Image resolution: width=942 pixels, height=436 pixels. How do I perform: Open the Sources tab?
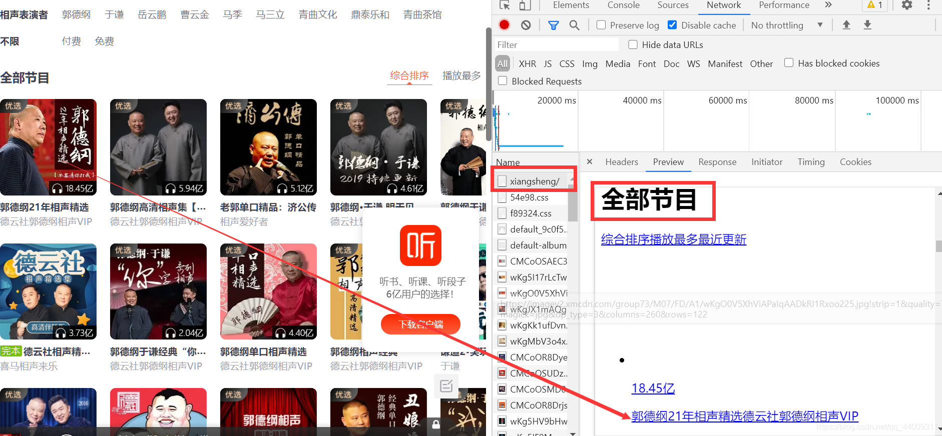[x=673, y=5]
